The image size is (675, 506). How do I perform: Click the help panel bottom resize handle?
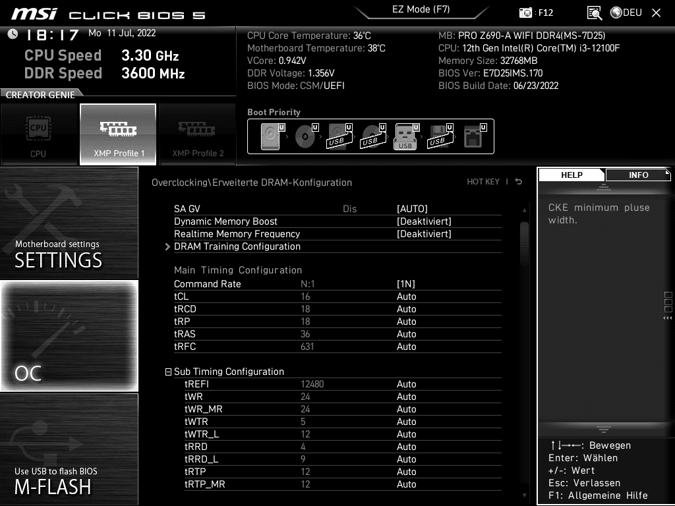604,429
